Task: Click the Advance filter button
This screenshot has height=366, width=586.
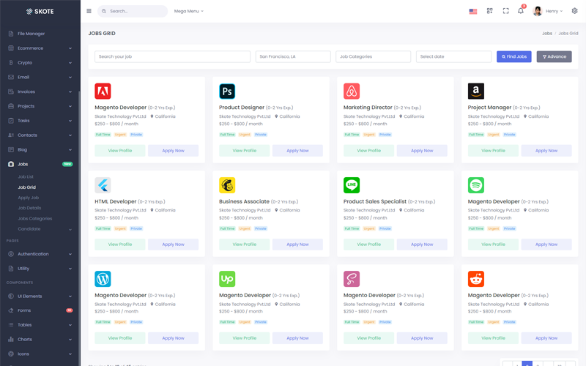Action: [555, 57]
